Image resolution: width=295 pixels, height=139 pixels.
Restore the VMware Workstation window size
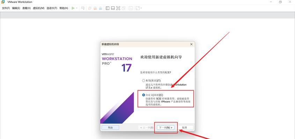point(280,2)
